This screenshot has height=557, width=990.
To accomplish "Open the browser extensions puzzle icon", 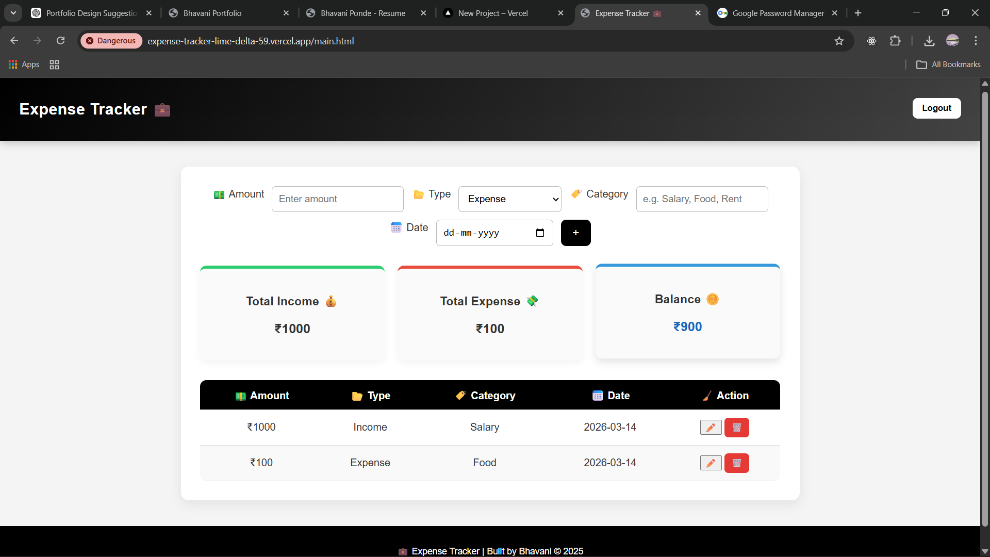I will [x=895, y=41].
